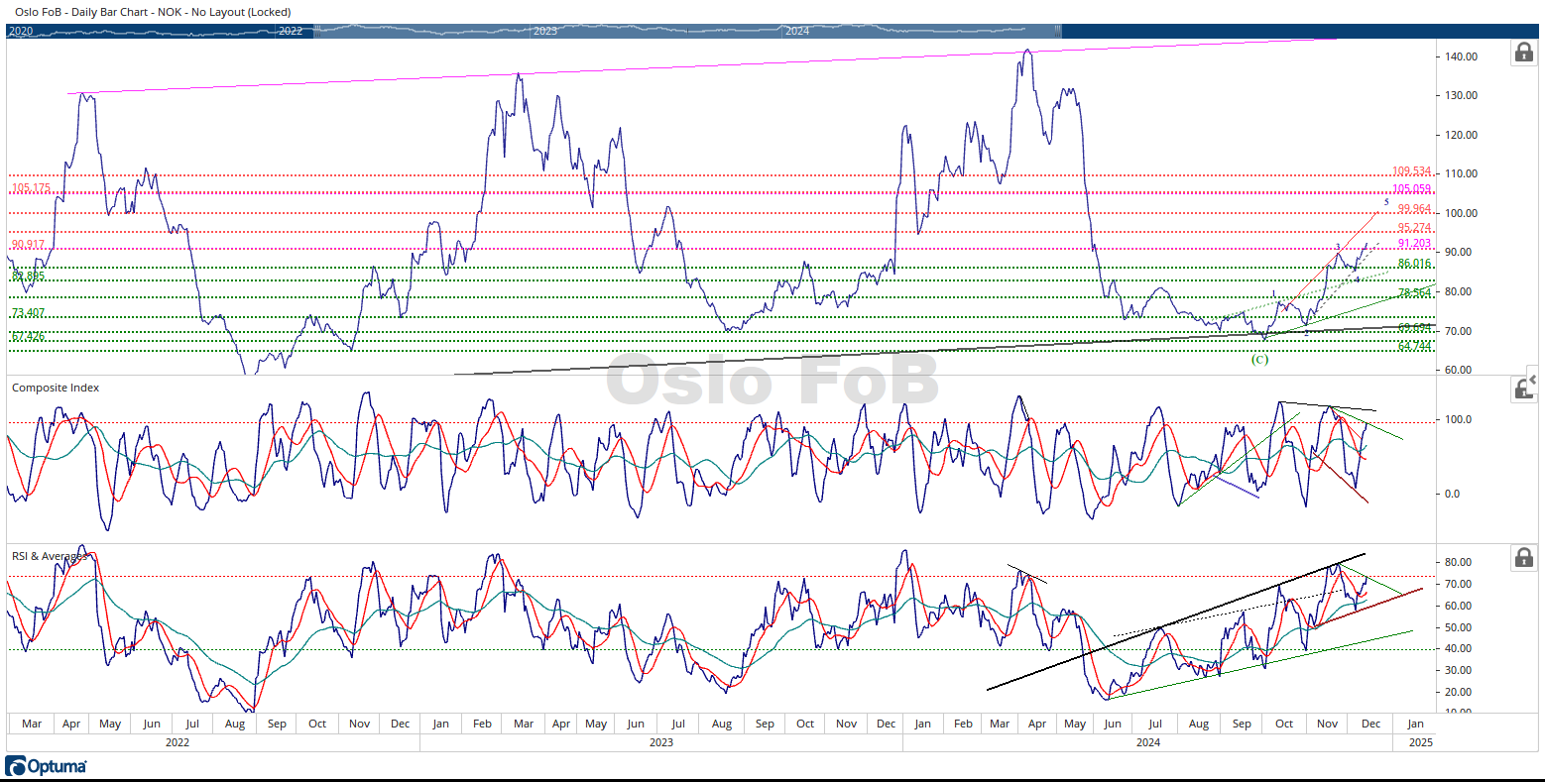Click 100.0 on the Composite Index axis
Image resolution: width=1545 pixels, height=782 pixels.
pyautogui.click(x=1459, y=419)
